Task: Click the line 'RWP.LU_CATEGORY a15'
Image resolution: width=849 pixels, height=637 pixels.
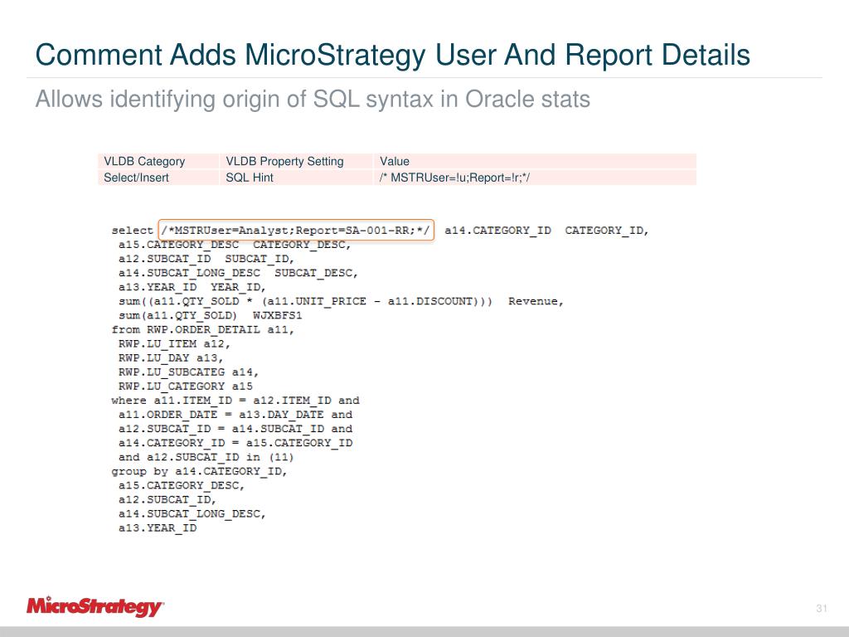Action: (186, 387)
